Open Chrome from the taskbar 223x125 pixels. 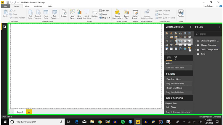100,122
